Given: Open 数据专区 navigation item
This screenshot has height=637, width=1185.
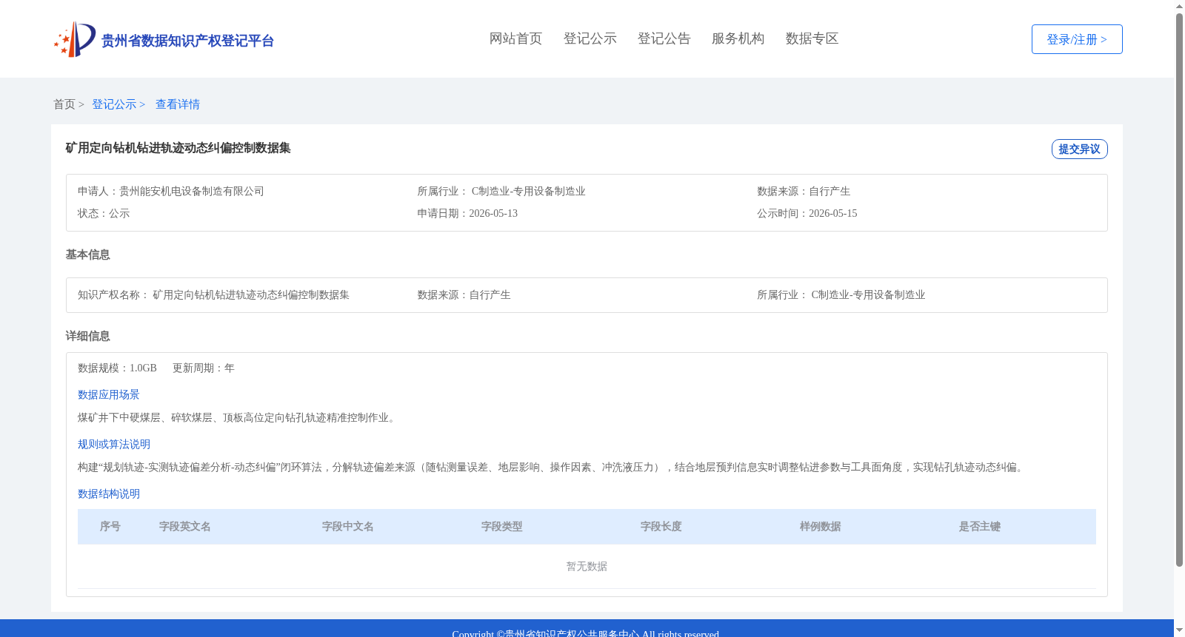Looking at the screenshot, I should point(812,38).
